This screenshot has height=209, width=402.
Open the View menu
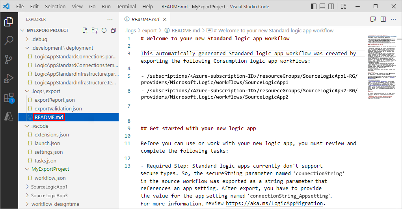click(77, 6)
